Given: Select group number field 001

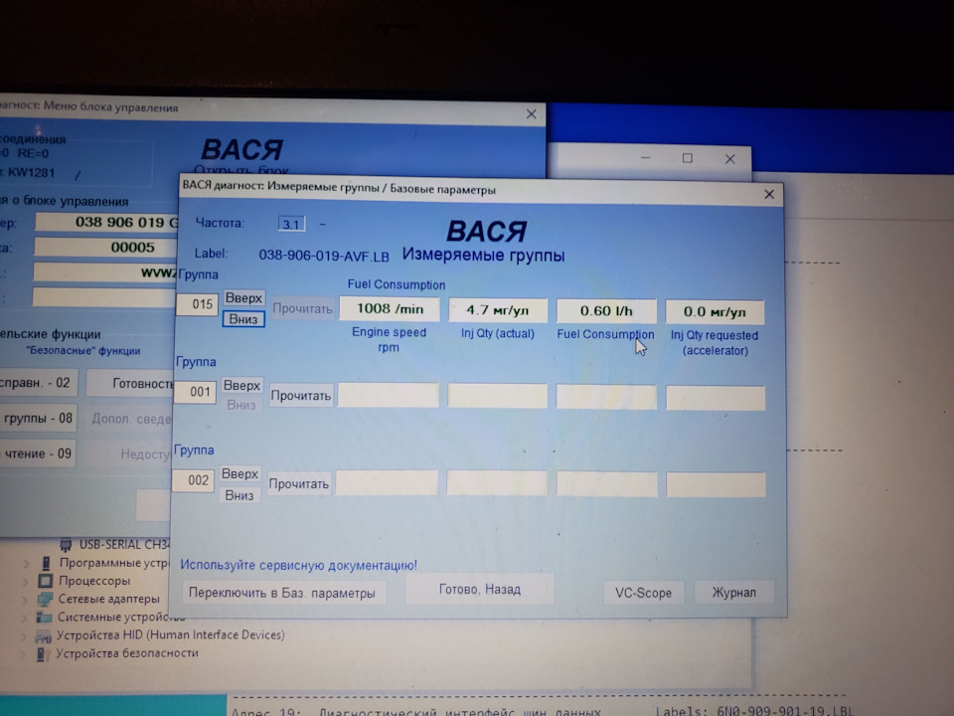Looking at the screenshot, I should coord(196,392).
